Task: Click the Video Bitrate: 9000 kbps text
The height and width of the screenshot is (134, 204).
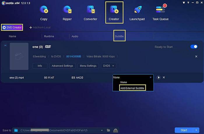Action: click(x=101, y=56)
